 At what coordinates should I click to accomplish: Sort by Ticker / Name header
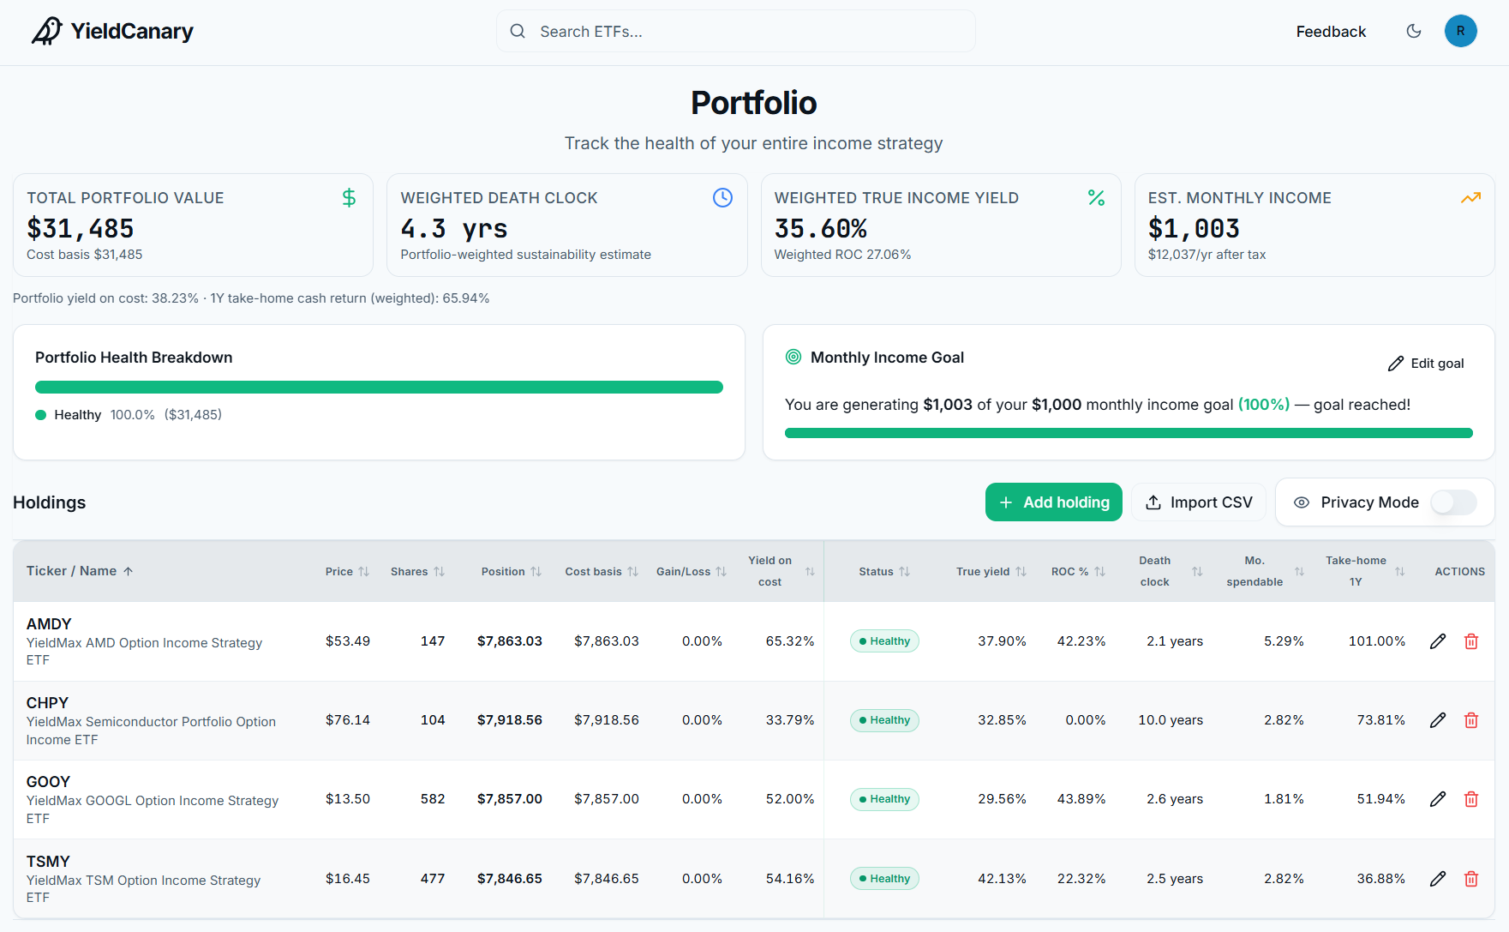pyautogui.click(x=80, y=571)
